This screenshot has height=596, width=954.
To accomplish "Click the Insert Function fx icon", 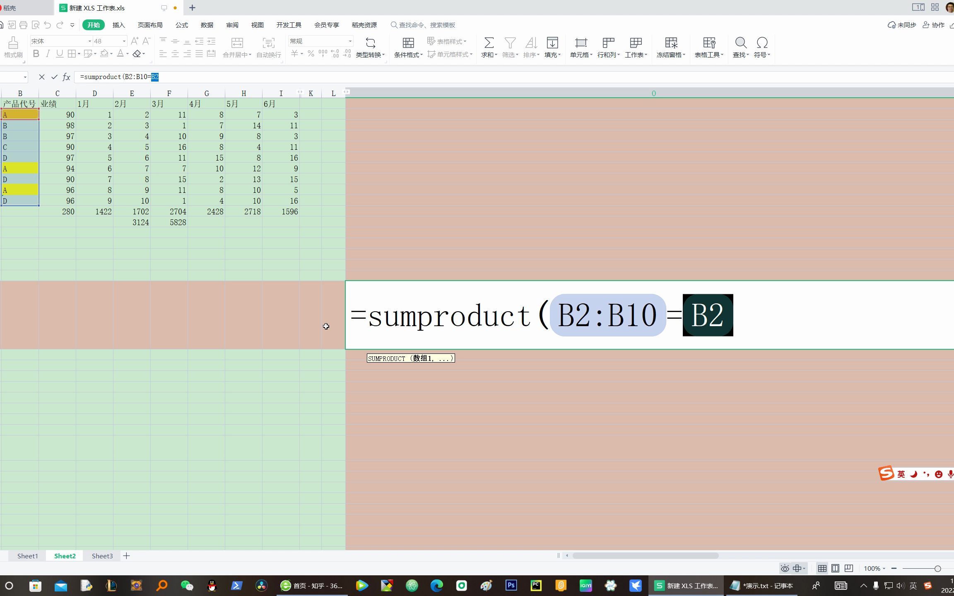I will [66, 77].
